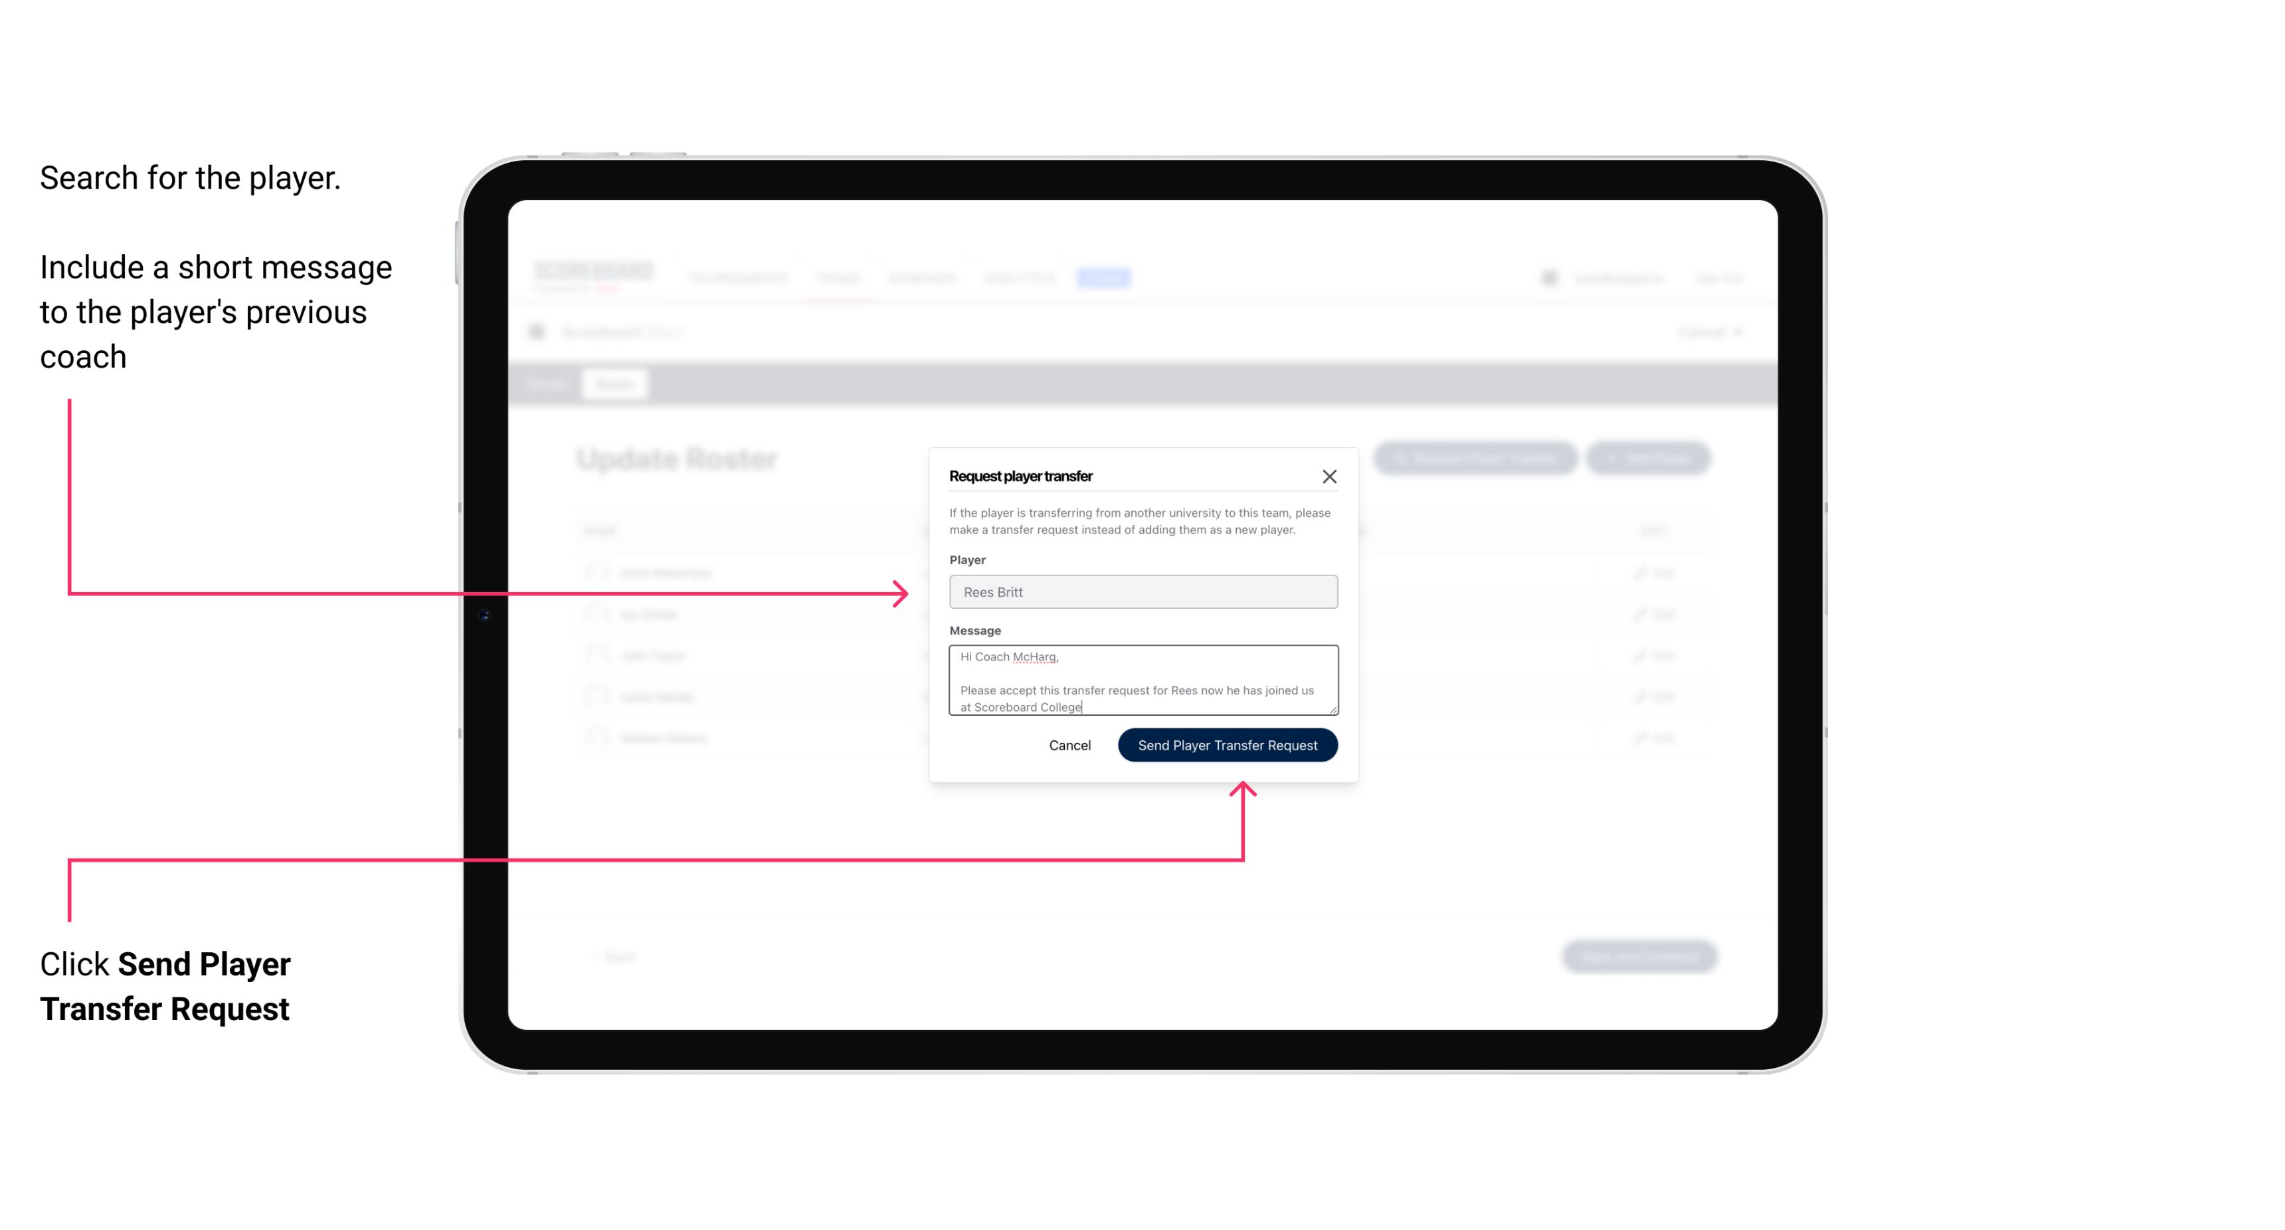Click the transfer request modal icon
Image resolution: width=2285 pixels, height=1230 pixels.
click(1330, 476)
